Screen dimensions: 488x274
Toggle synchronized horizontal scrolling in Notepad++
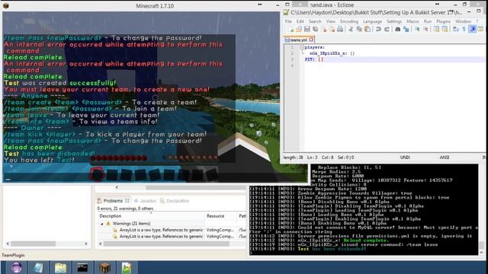pos(445,29)
